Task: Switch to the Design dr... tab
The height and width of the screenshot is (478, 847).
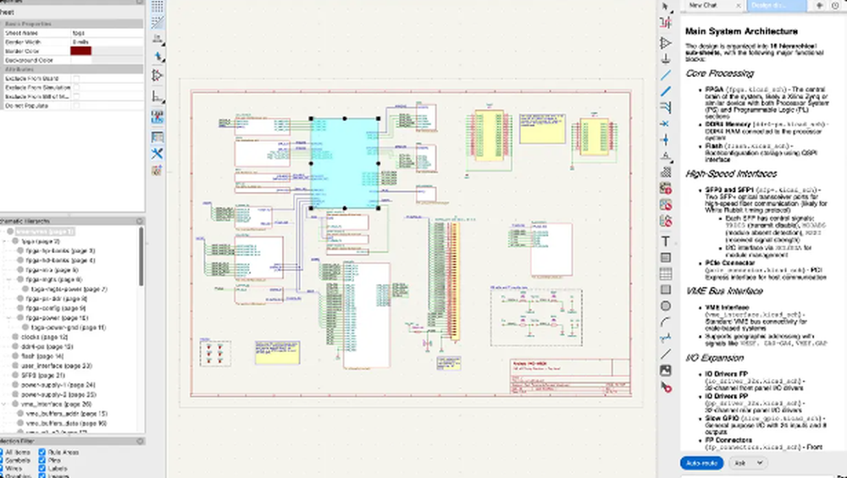Action: point(776,5)
